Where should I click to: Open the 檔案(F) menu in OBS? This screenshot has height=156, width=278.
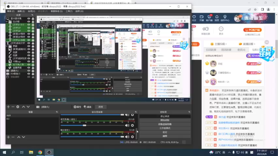coord(11,11)
